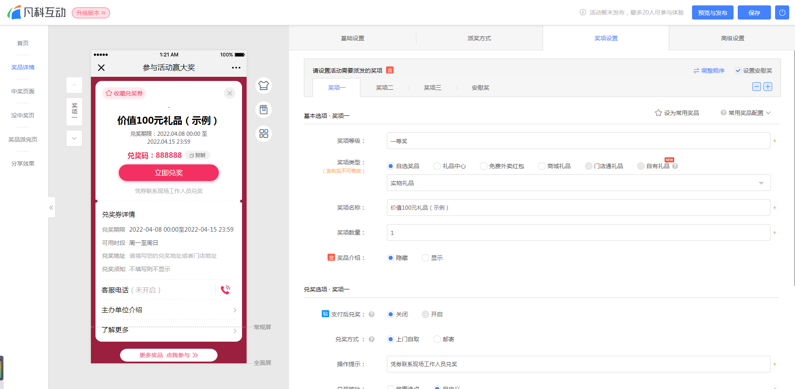Click the 收藏兑奖券 star tag
This screenshot has width=795, height=389.
click(124, 93)
